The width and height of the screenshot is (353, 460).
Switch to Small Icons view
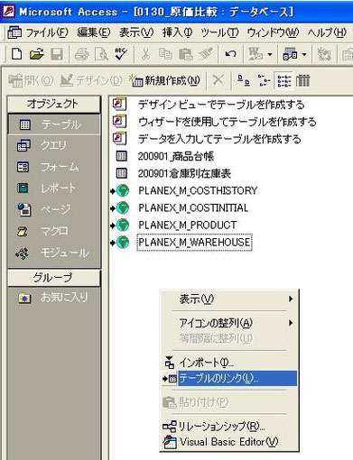tap(264, 80)
